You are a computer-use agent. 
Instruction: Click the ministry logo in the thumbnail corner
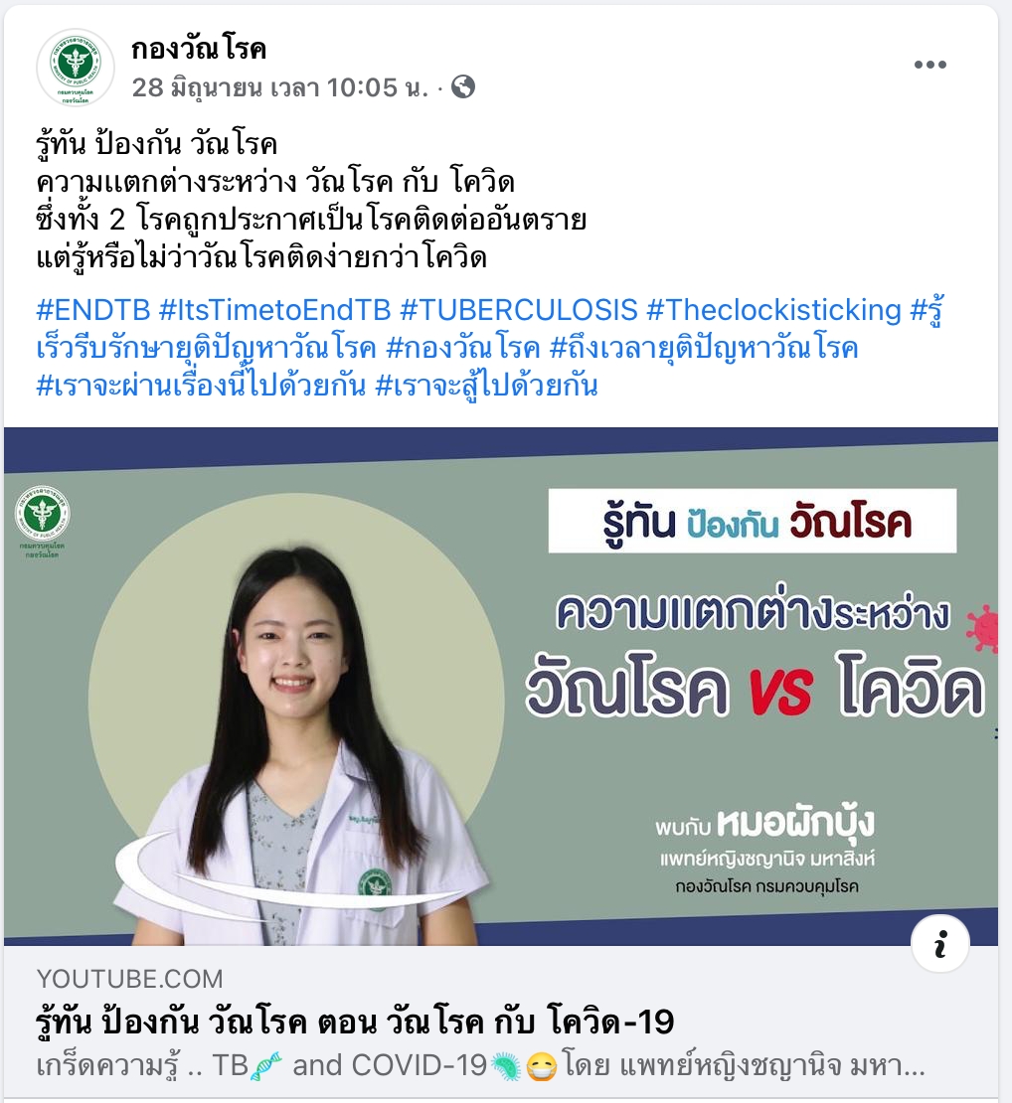pyautogui.click(x=42, y=522)
